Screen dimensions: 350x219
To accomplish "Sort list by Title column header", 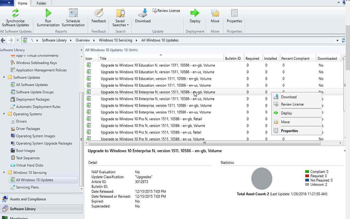I will pyautogui.click(x=161, y=58).
